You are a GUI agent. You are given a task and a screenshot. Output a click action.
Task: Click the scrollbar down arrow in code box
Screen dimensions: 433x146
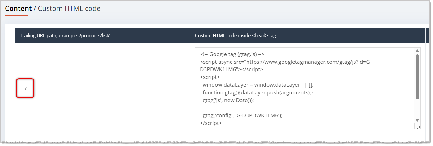coord(417,120)
